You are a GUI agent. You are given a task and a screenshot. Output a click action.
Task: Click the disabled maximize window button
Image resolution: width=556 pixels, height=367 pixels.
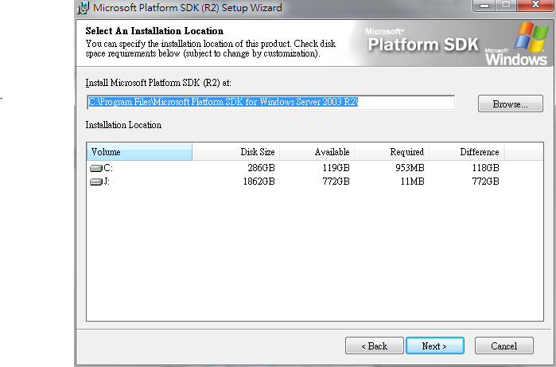tap(506, 5)
